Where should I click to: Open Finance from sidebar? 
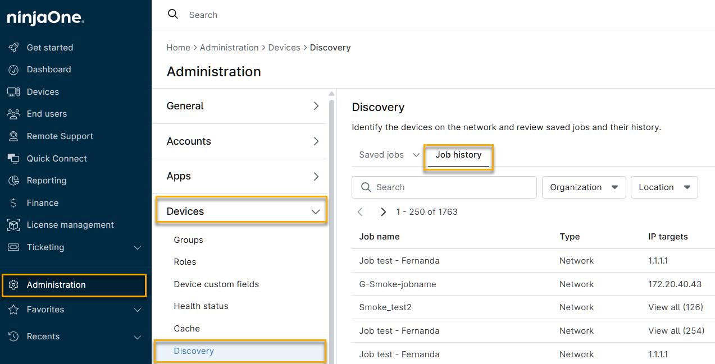(x=43, y=203)
